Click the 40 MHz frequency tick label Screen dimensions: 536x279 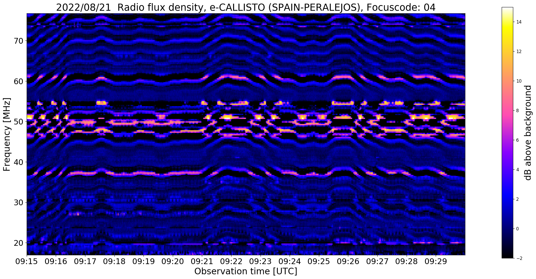pos(19,162)
